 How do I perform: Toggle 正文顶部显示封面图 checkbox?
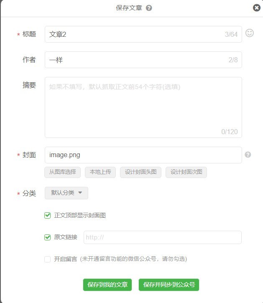(x=48, y=216)
